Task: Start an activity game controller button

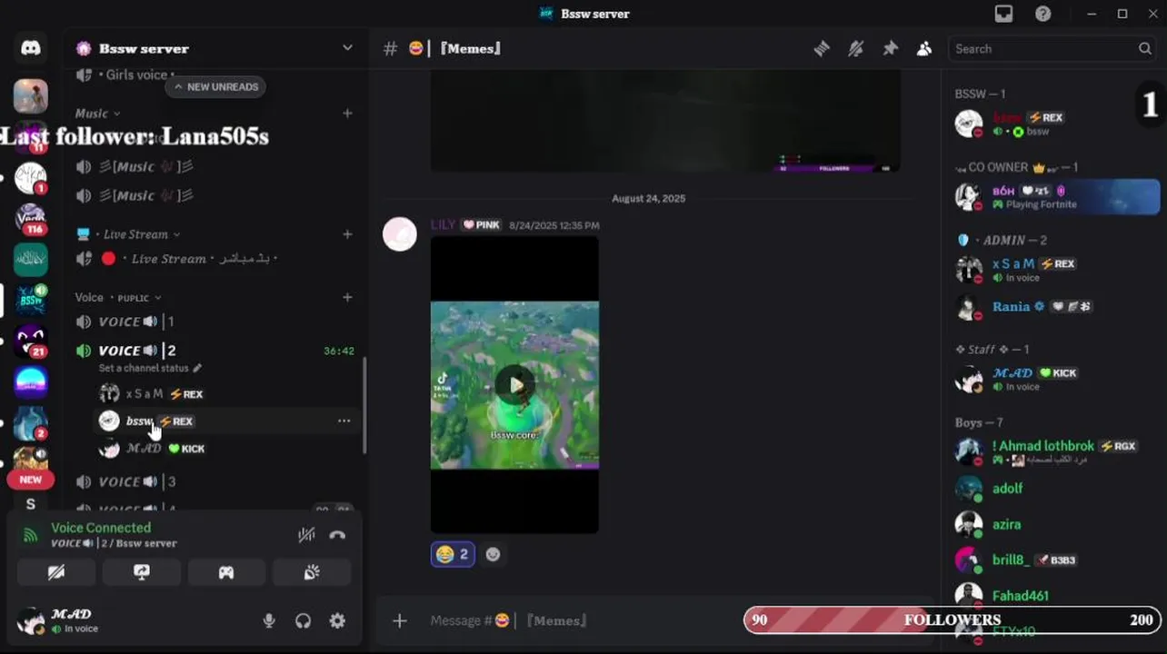Action: [226, 572]
